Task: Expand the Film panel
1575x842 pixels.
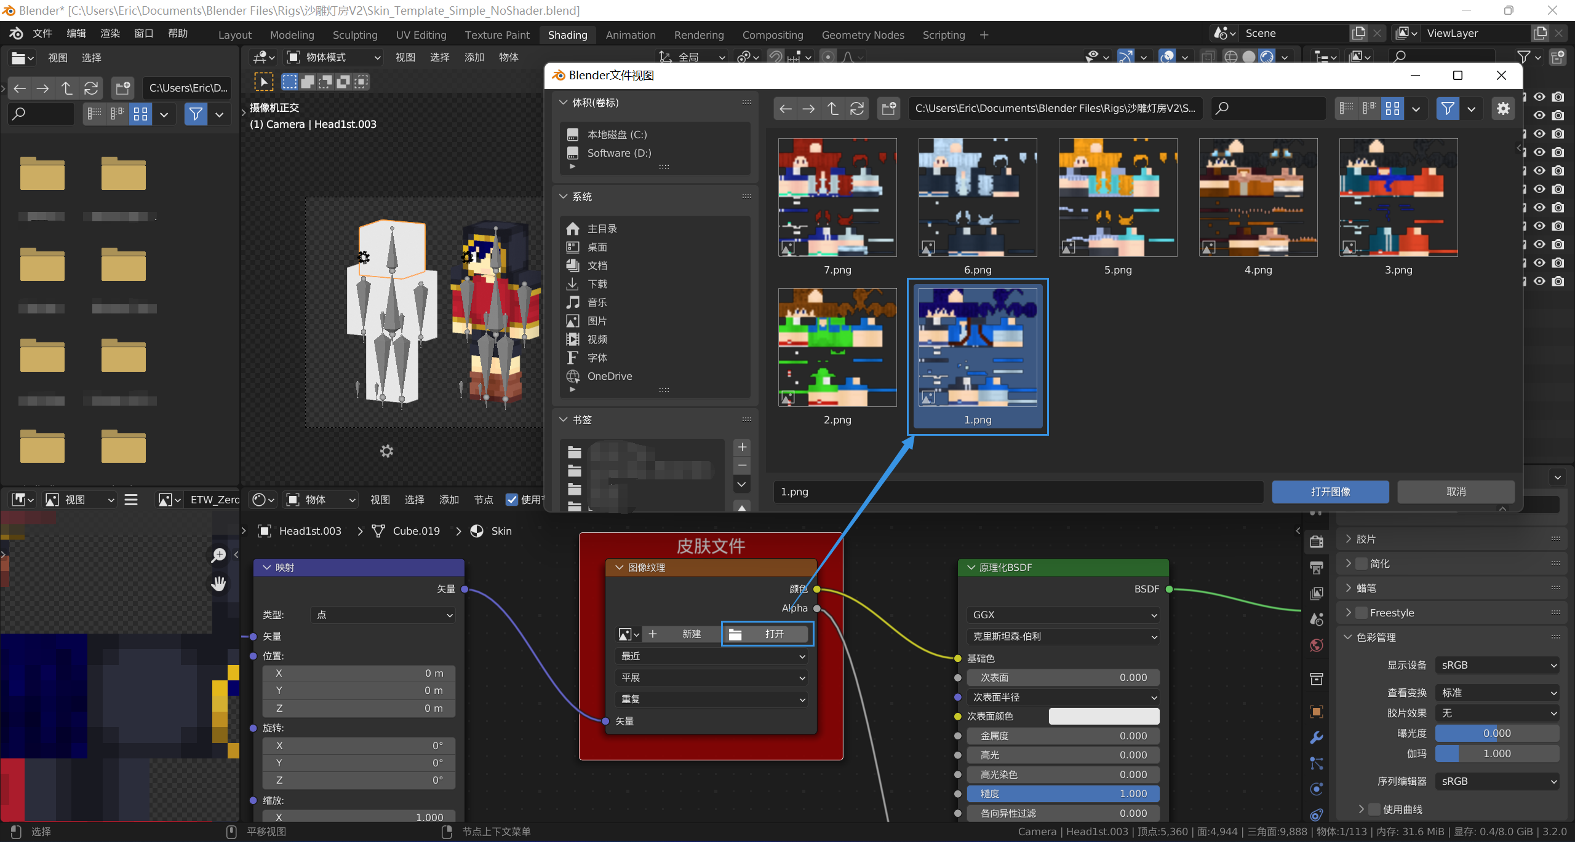Action: tap(1348, 539)
